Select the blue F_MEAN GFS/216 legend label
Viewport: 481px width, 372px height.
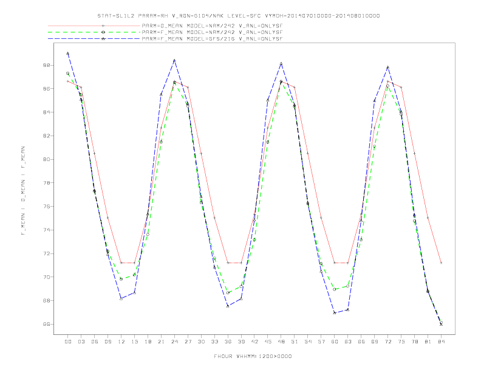click(x=213, y=39)
